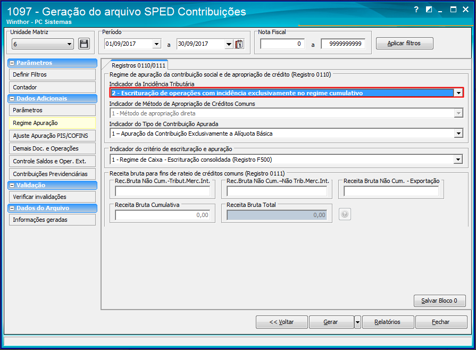The width and height of the screenshot is (476, 350).
Task: Click the window skin toggle icon in title bar
Action: 429,10
